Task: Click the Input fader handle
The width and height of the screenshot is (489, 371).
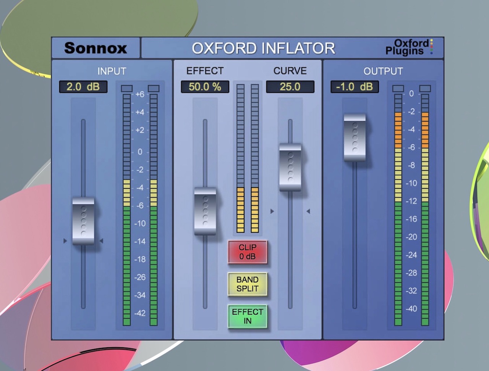Action: pyautogui.click(x=83, y=221)
